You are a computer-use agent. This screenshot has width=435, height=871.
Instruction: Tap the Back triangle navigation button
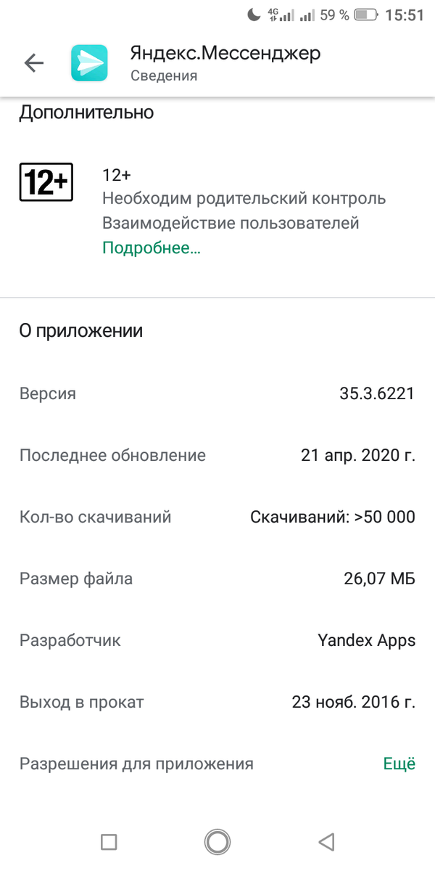pos(326,841)
